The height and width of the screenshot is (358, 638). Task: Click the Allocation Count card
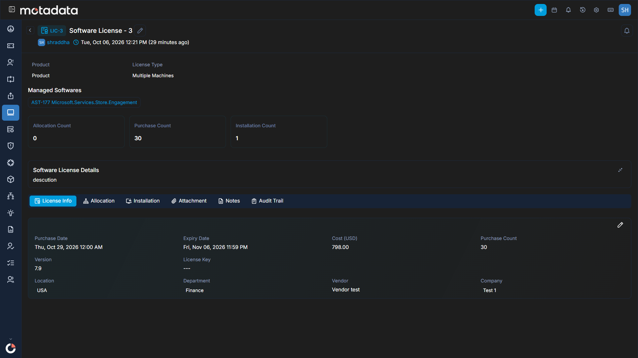click(x=76, y=132)
